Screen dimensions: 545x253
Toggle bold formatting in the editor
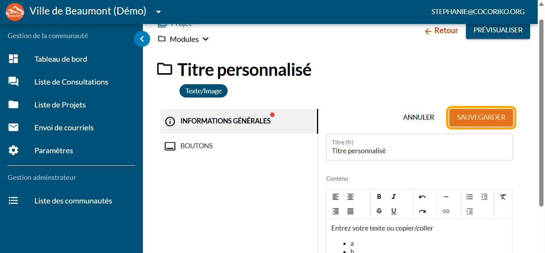pos(379,197)
